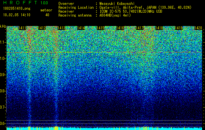
Task: Click the A504HB(yagi 4el) antenna text
Action: [x=115, y=15]
